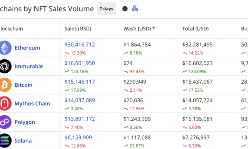
Task: Click the Immutable logo icon
Action: pyautogui.click(x=5, y=66)
